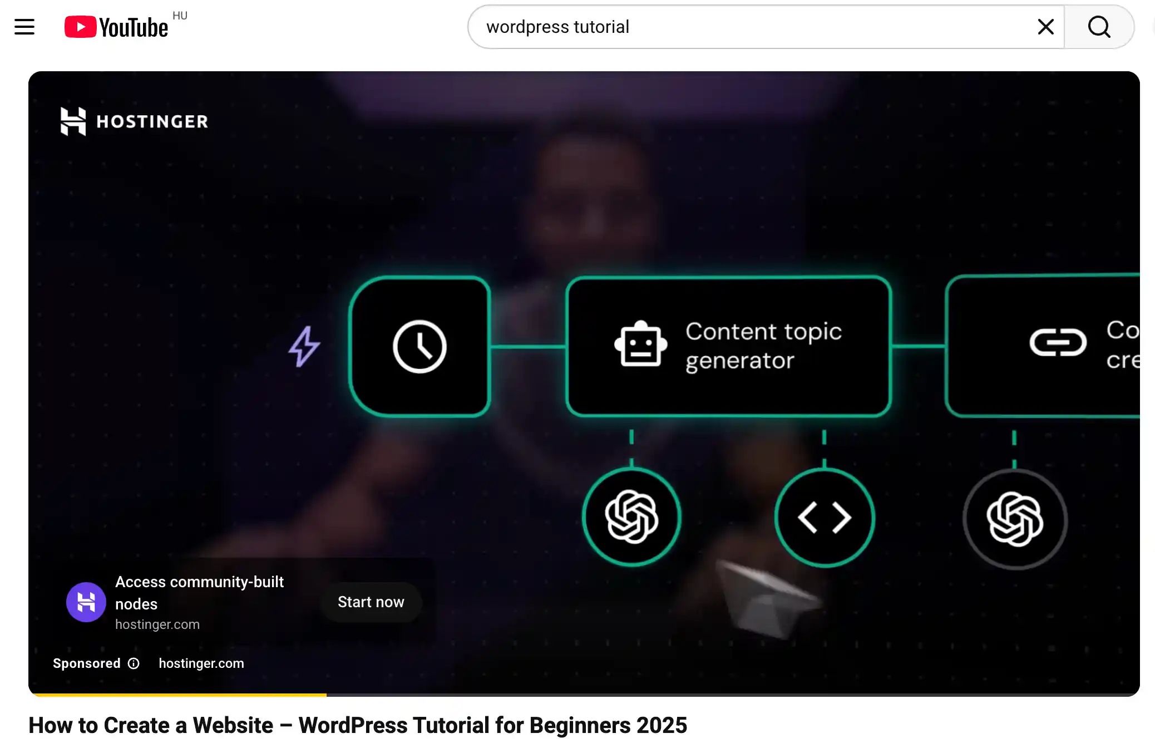This screenshot has height=748, width=1155.
Task: Open the hostinger.com link beside Sponsored
Action: [201, 663]
